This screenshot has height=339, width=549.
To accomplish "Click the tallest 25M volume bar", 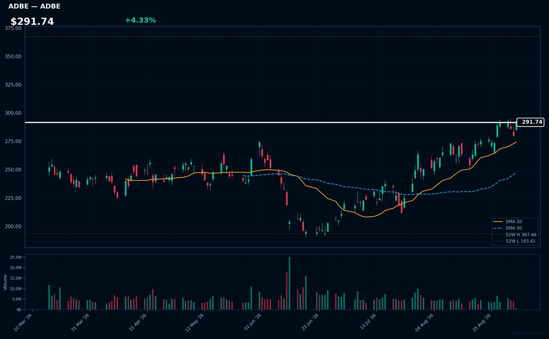I will coord(289,283).
